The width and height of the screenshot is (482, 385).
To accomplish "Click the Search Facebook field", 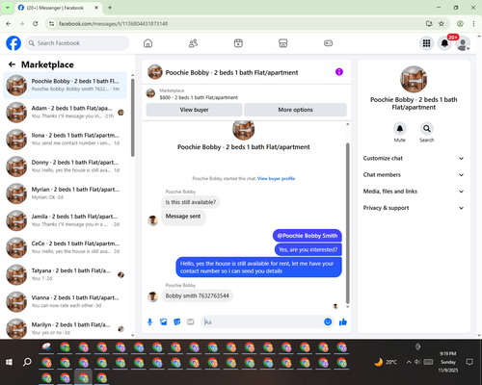I will 77,43.
